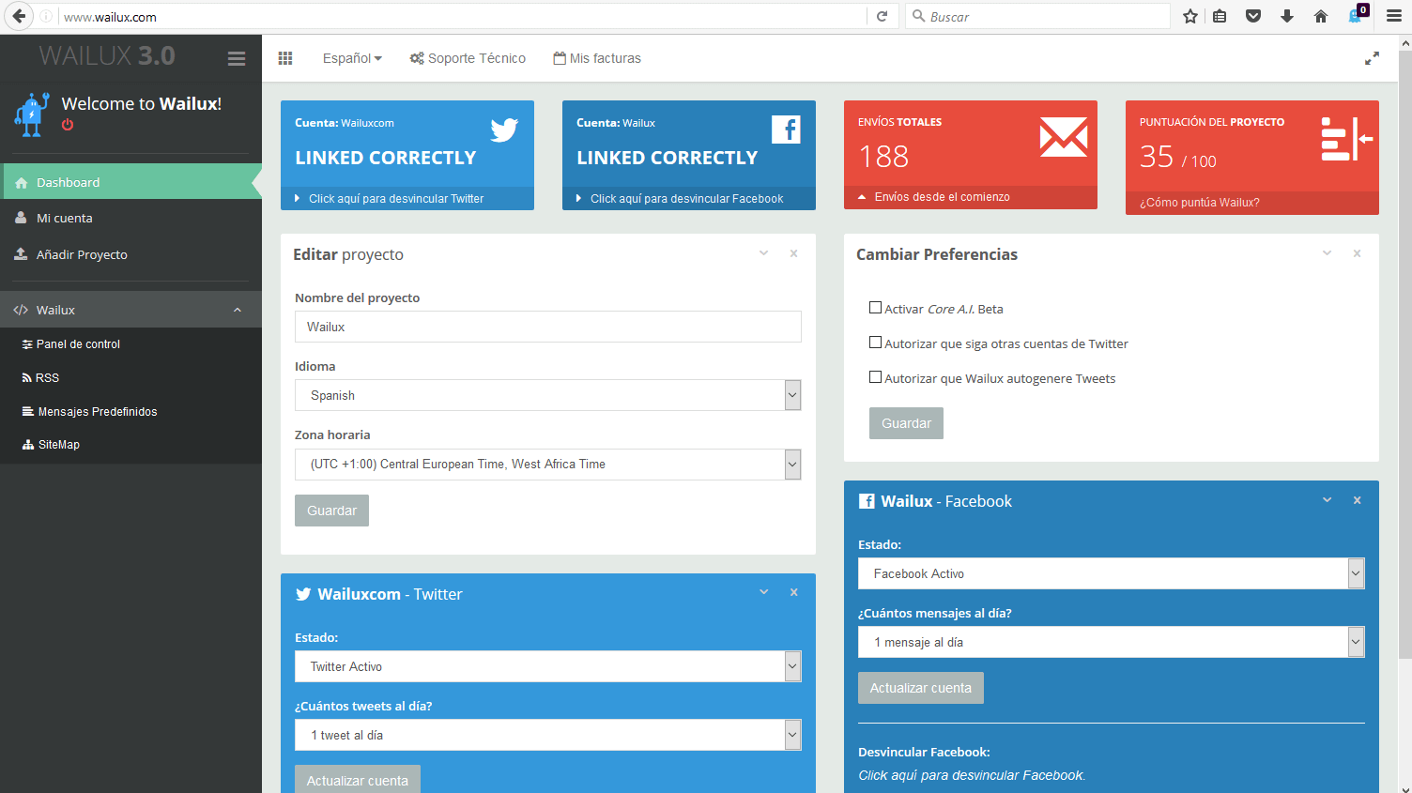Select Dashboard in the sidebar
The width and height of the screenshot is (1412, 793).
coord(130,182)
